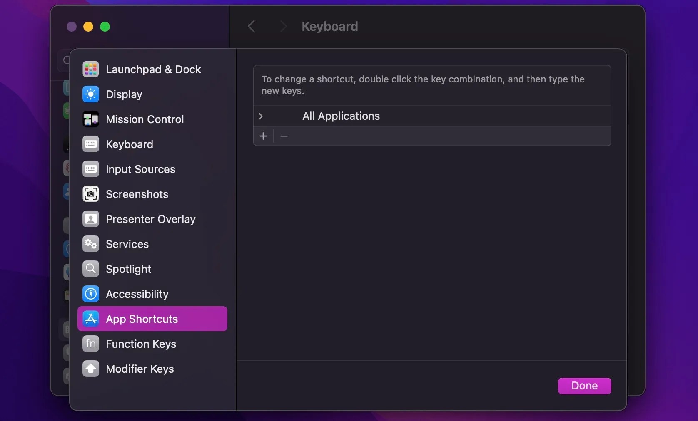The height and width of the screenshot is (421, 698).
Task: Open Display shortcut settings
Action: 124,94
